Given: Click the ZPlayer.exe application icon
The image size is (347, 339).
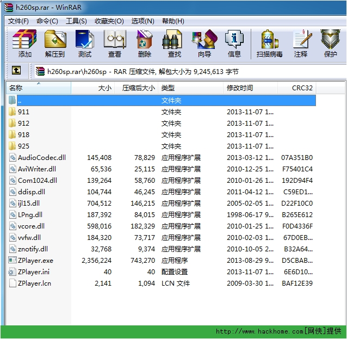Looking at the screenshot, I should pyautogui.click(x=13, y=260).
